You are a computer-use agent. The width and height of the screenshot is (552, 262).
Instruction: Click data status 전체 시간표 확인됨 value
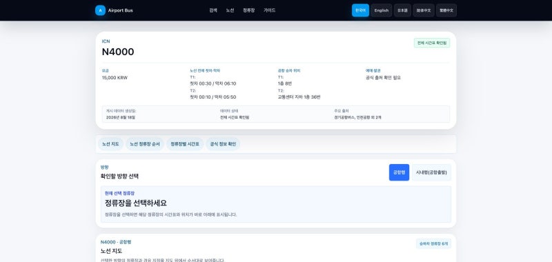click(x=235, y=117)
